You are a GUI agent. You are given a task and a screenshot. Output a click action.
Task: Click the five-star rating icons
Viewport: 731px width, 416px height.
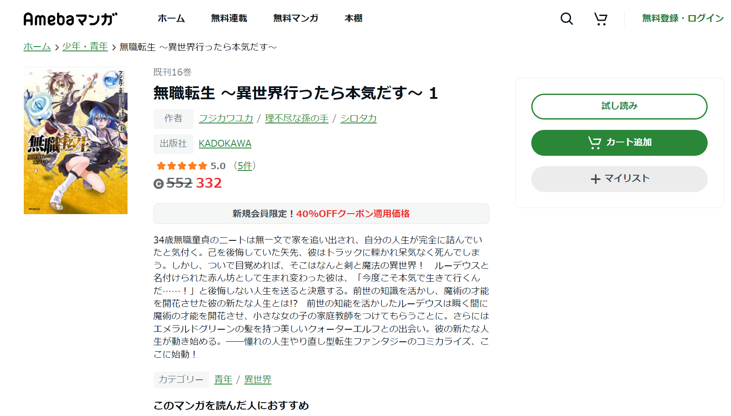182,166
